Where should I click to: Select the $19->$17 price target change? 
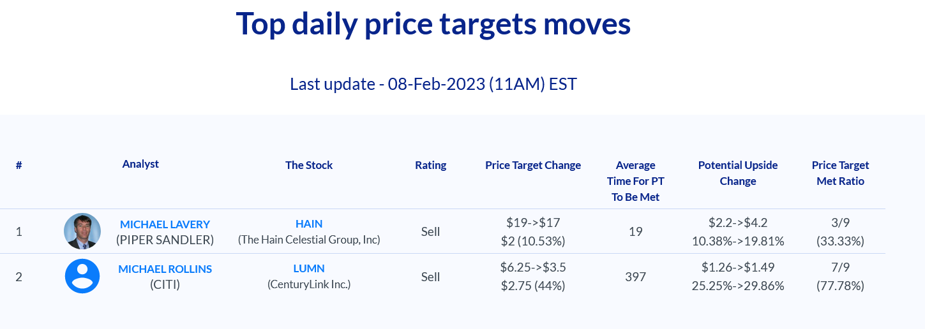(533, 223)
